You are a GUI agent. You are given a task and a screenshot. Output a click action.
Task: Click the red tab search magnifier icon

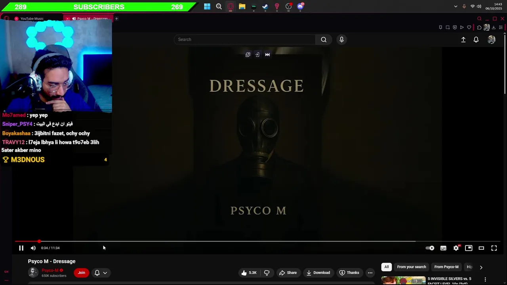tap(479, 19)
